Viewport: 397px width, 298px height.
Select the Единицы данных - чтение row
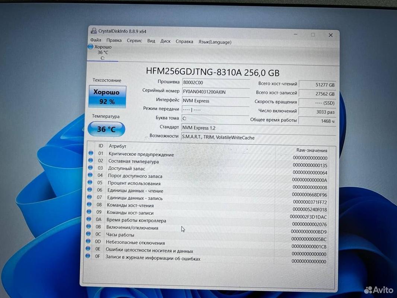click(207, 192)
